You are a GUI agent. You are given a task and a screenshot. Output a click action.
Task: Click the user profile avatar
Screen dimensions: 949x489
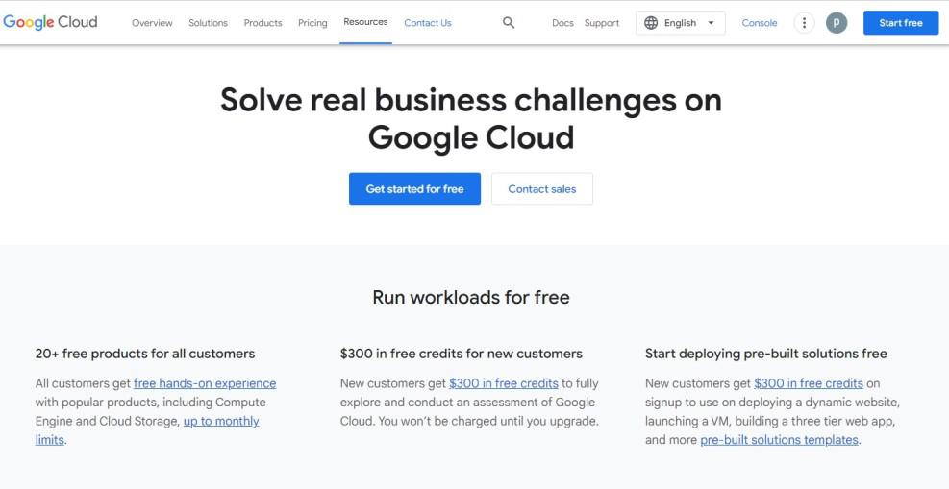836,23
